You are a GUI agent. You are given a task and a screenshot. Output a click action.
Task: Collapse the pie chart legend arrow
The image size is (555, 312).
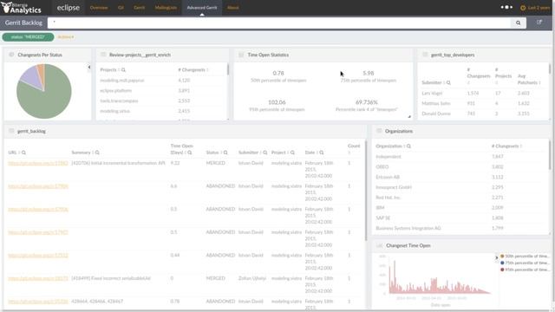(x=88, y=67)
